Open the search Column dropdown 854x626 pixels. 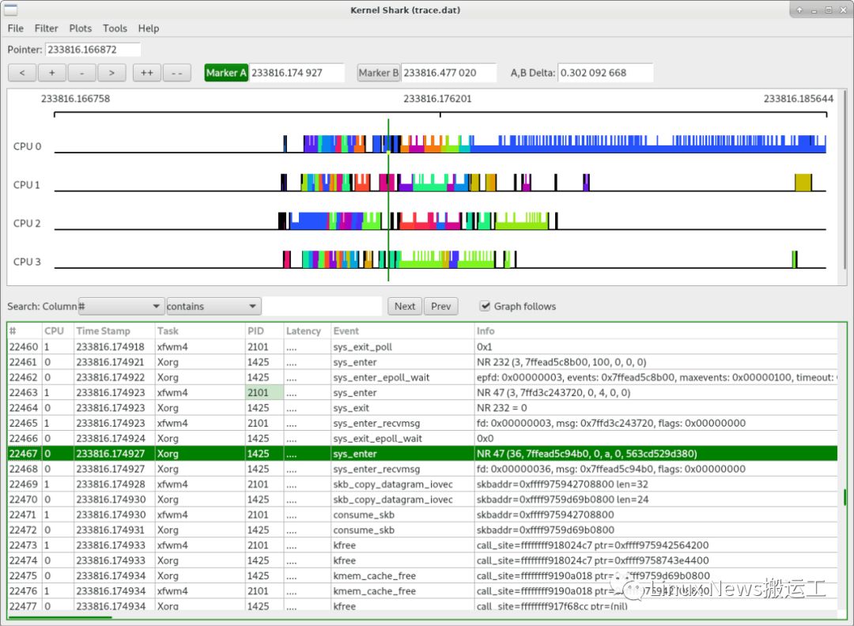pyautogui.click(x=121, y=307)
